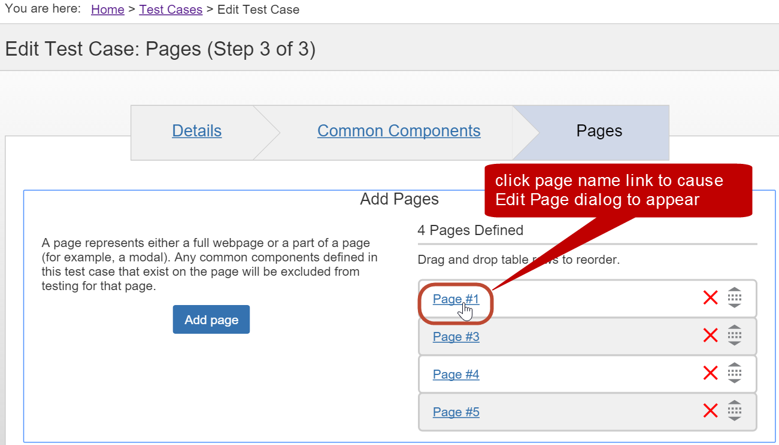Screen dimensions: 779x445
Task: Open Page #5 edit dialog
Action: [456, 412]
